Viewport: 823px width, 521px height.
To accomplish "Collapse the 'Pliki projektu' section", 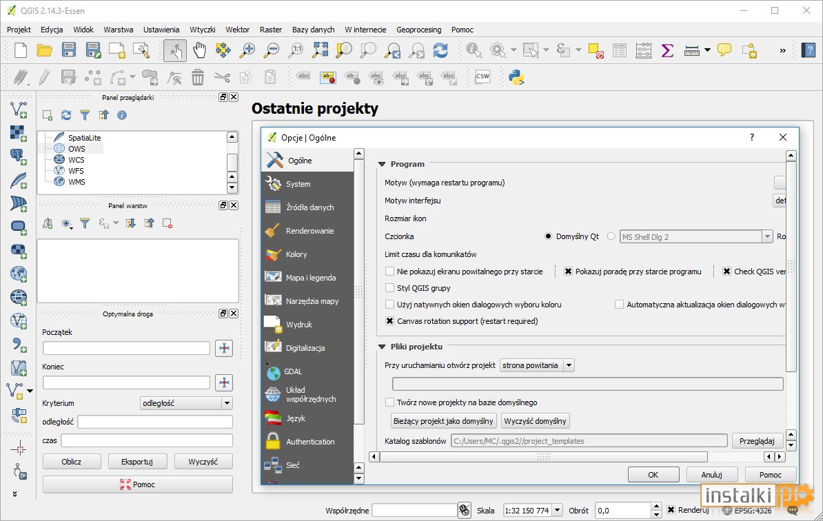I will point(382,347).
